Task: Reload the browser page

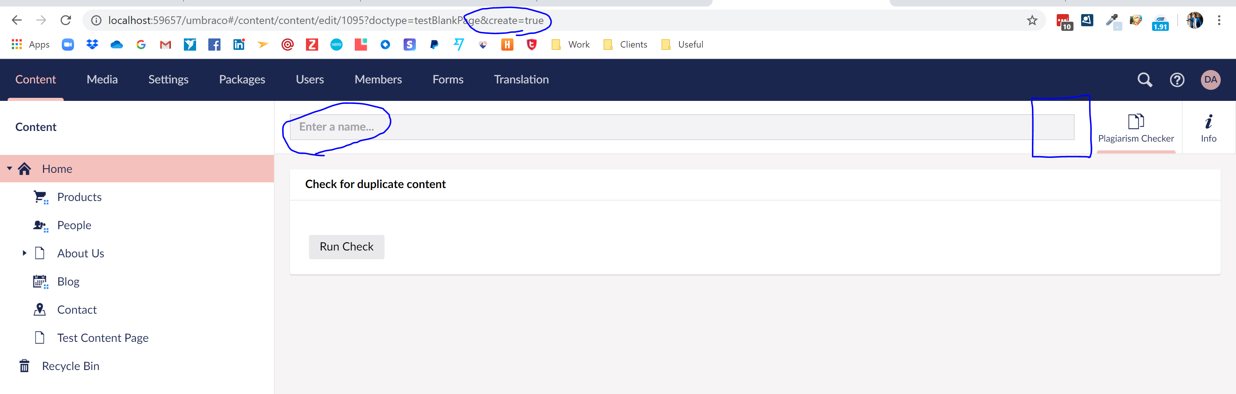Action: 66,20
